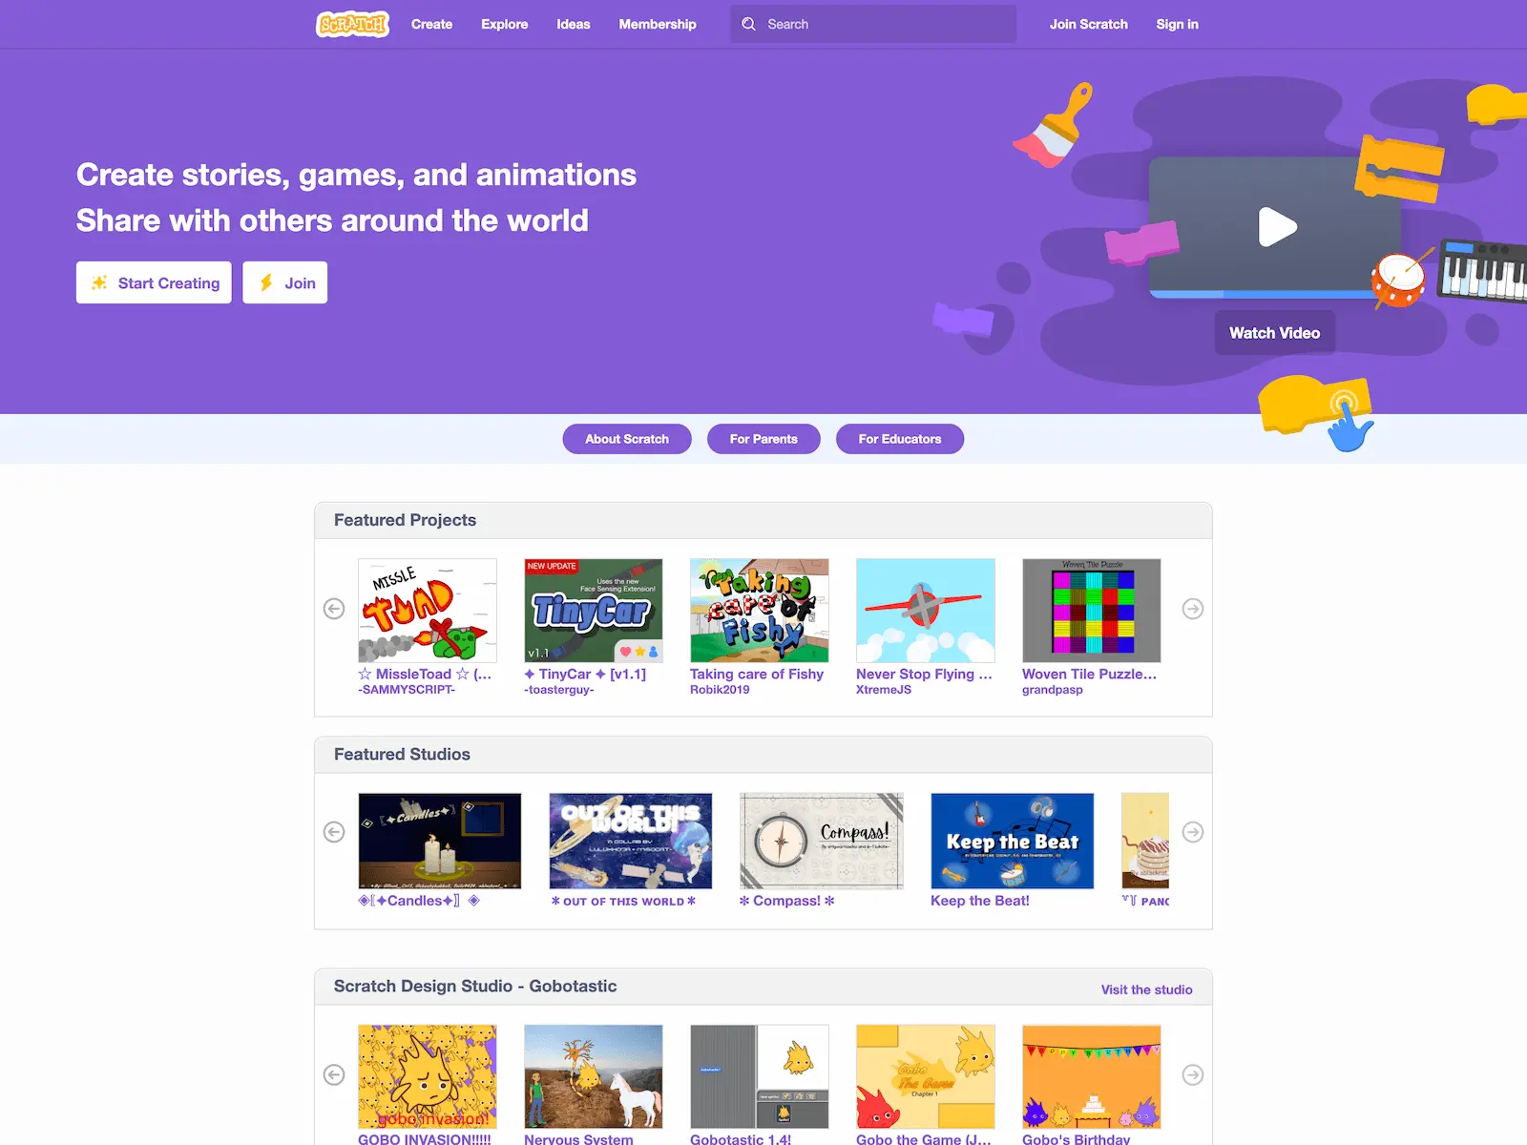Open the TinyCar featured project
Image resolution: width=1527 pixels, height=1145 pixels.
coord(593,611)
